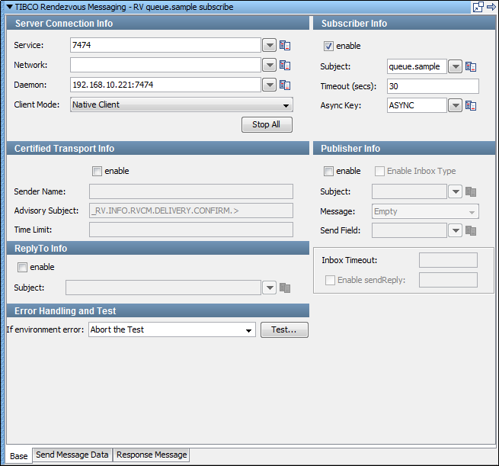
Task: Switch to the Base tab
Action: click(19, 456)
